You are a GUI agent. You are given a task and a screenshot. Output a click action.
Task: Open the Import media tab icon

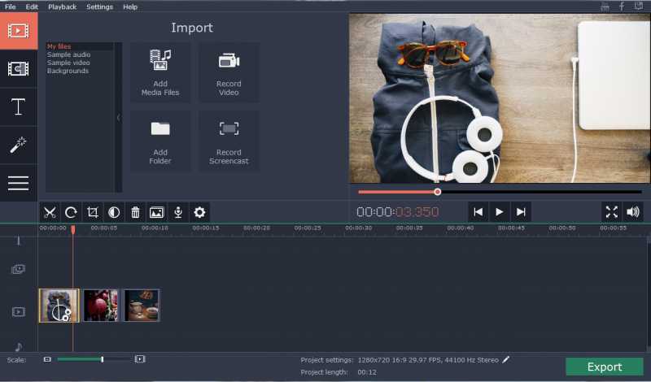coord(18,31)
